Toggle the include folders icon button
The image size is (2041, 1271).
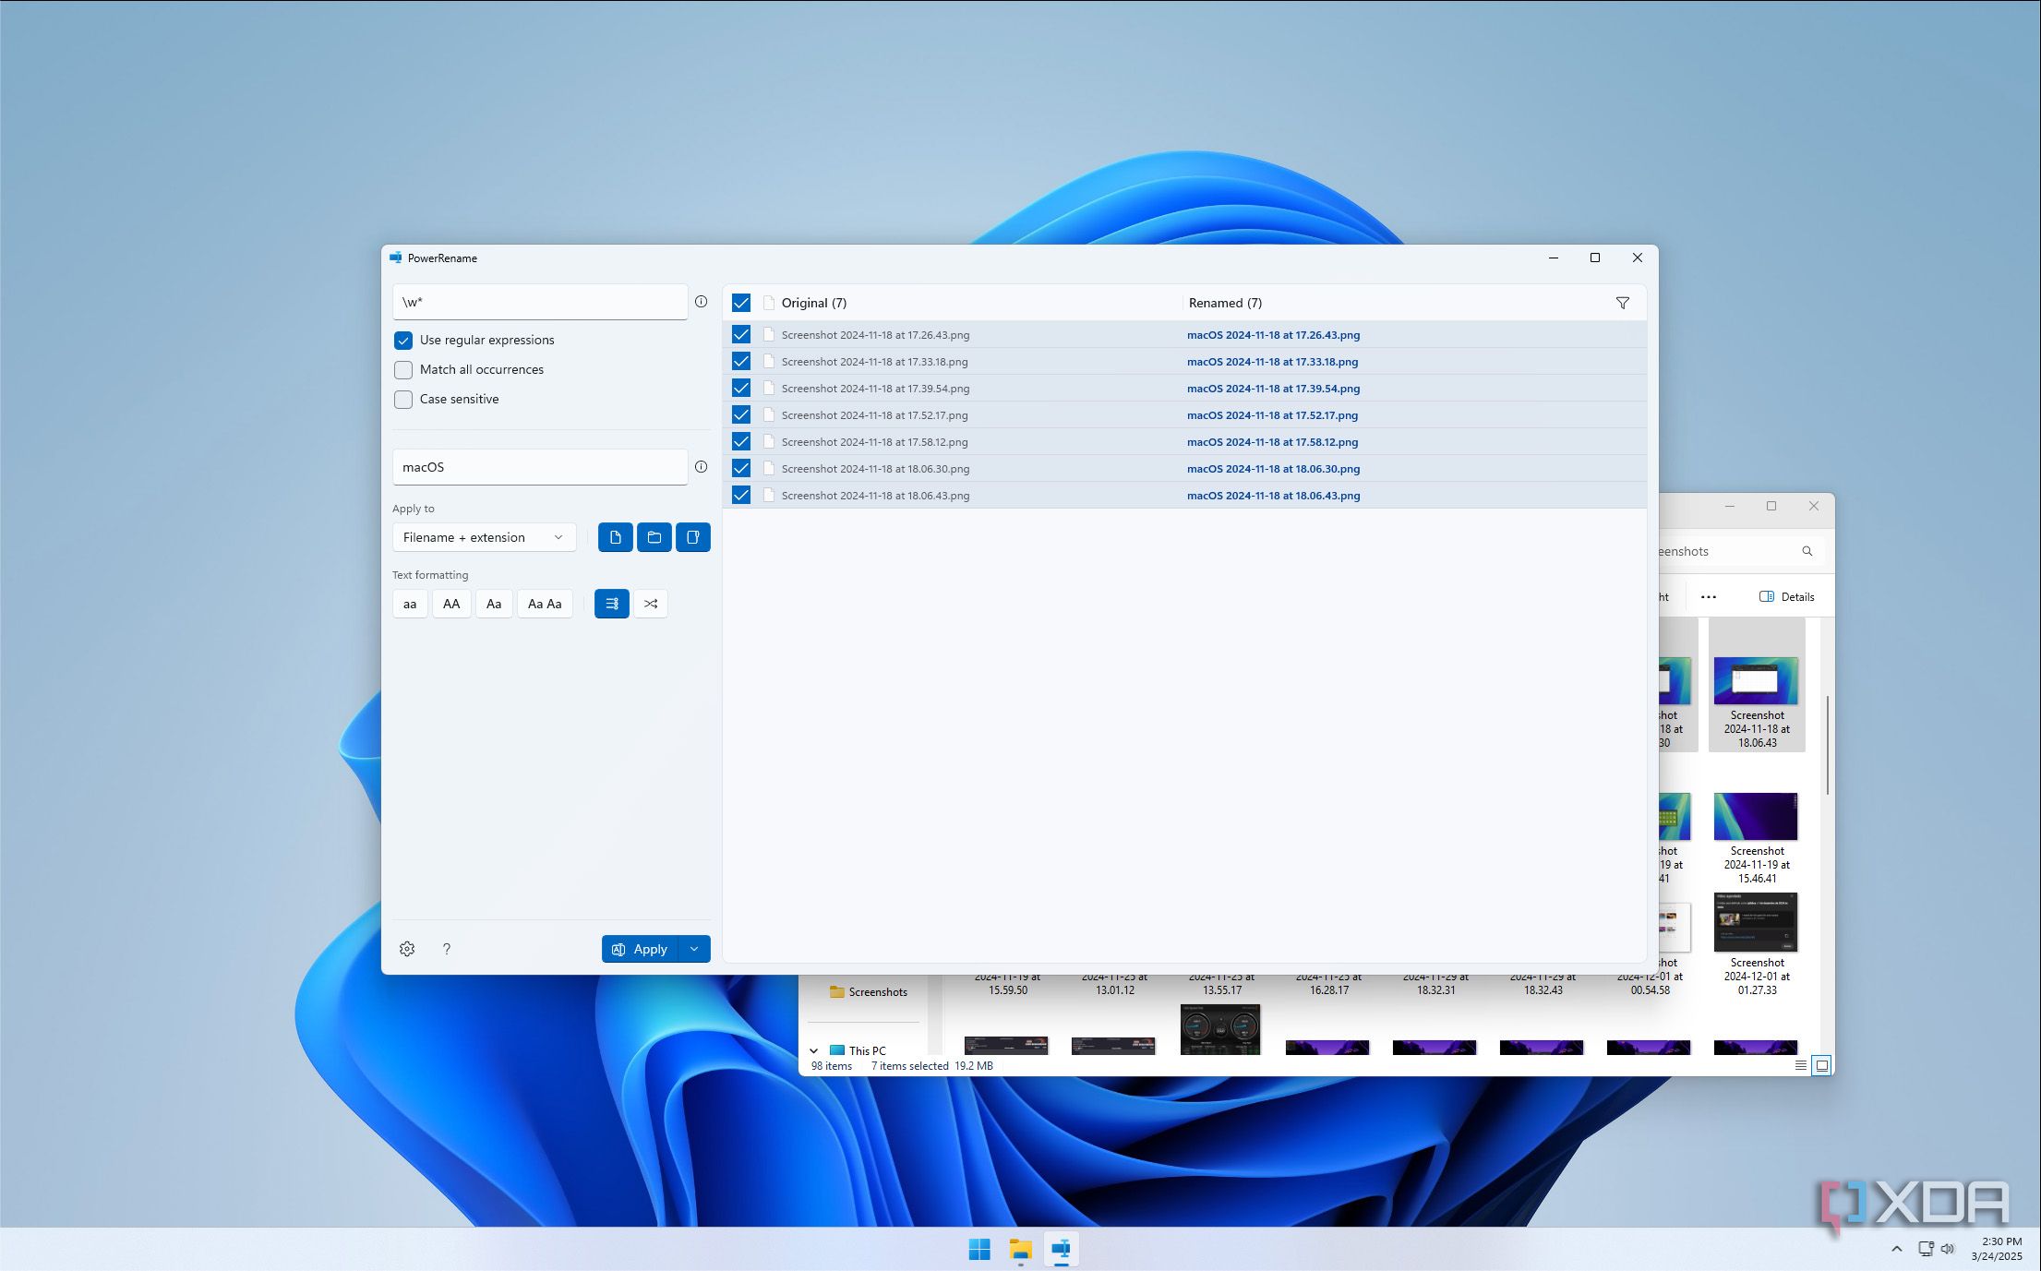654,537
